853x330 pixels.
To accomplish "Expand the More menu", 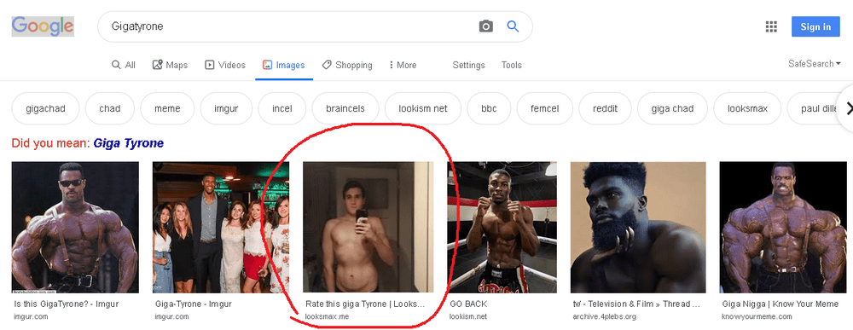I will 403,66.
